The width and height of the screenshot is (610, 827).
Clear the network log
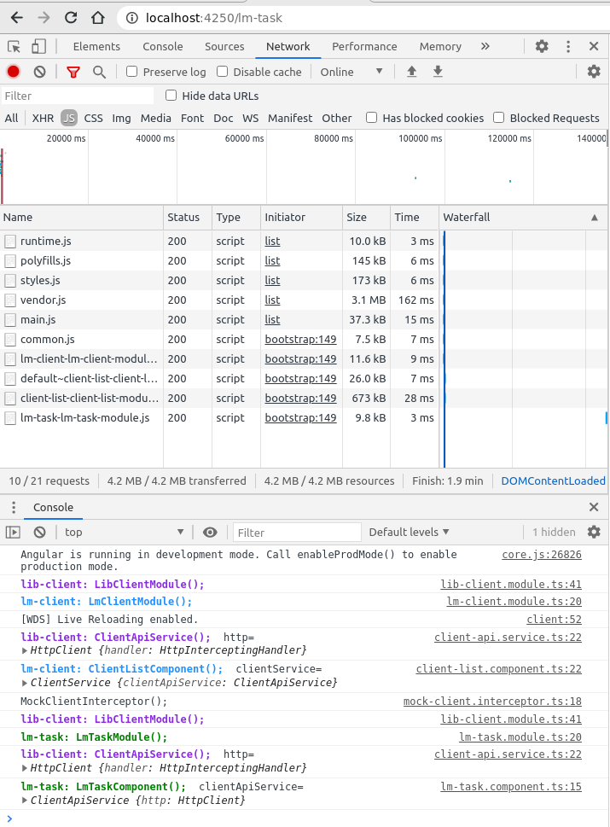point(39,72)
